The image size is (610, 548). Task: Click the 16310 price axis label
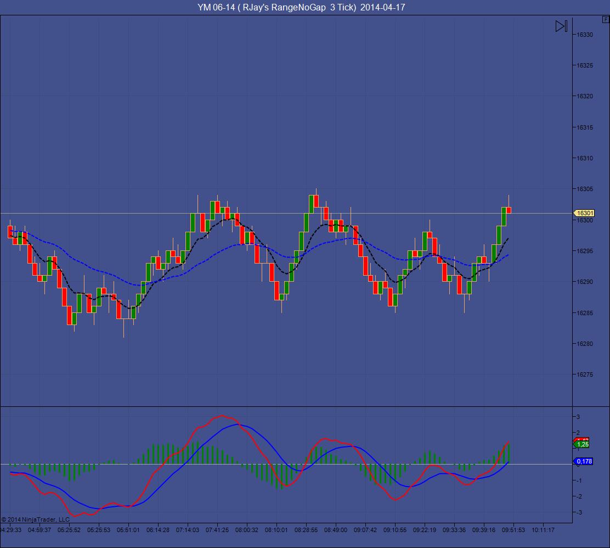(x=584, y=158)
